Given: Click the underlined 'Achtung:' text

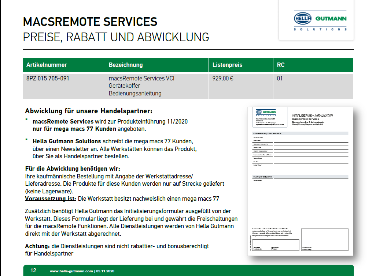Looking at the screenshot, I should 38,246.
